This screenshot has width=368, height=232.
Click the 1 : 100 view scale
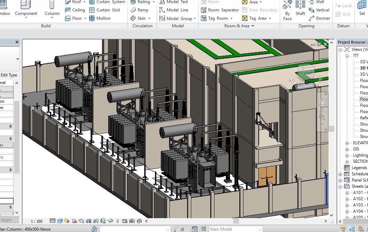[x=37, y=221]
